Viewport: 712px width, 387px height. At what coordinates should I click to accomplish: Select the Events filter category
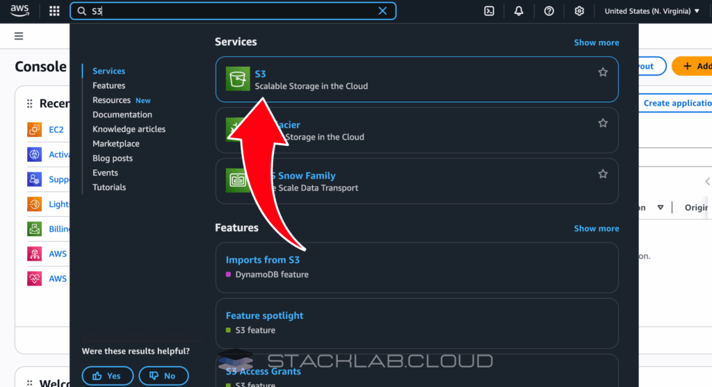click(105, 172)
